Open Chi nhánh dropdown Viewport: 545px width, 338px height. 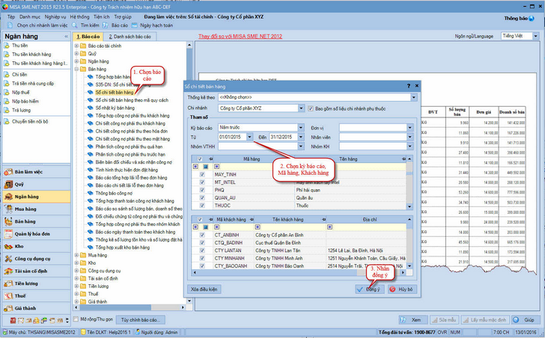click(x=301, y=108)
